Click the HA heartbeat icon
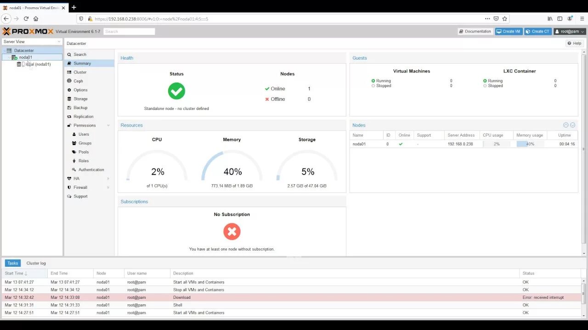Image resolution: width=588 pixels, height=330 pixels. pyautogui.click(x=69, y=178)
